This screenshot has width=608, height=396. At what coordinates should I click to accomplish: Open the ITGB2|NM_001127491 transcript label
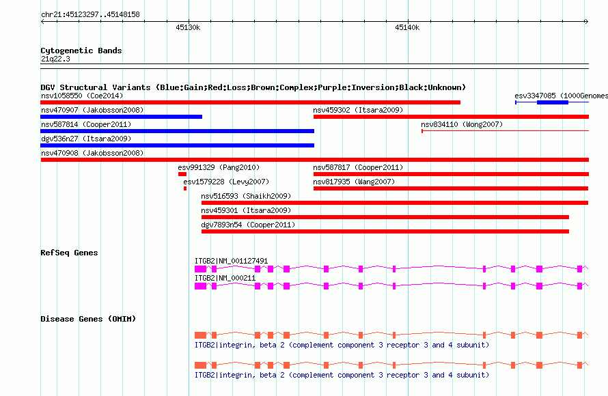pos(231,261)
